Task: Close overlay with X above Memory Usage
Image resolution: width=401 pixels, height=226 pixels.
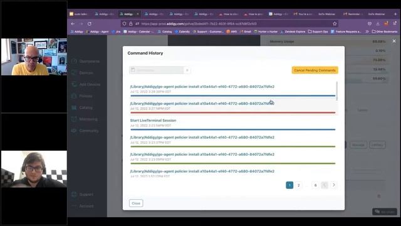Action: [x=394, y=41]
